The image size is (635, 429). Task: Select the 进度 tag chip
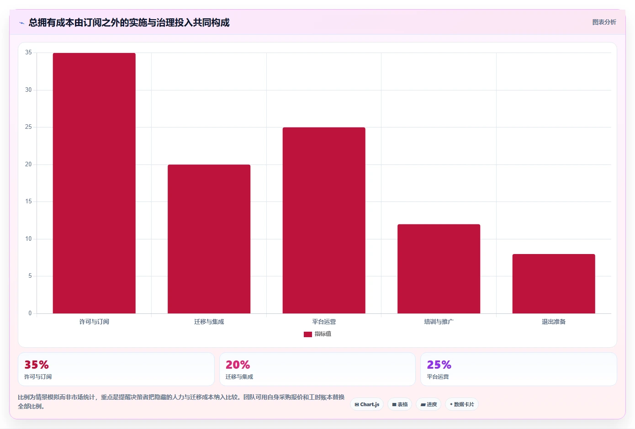(429, 404)
